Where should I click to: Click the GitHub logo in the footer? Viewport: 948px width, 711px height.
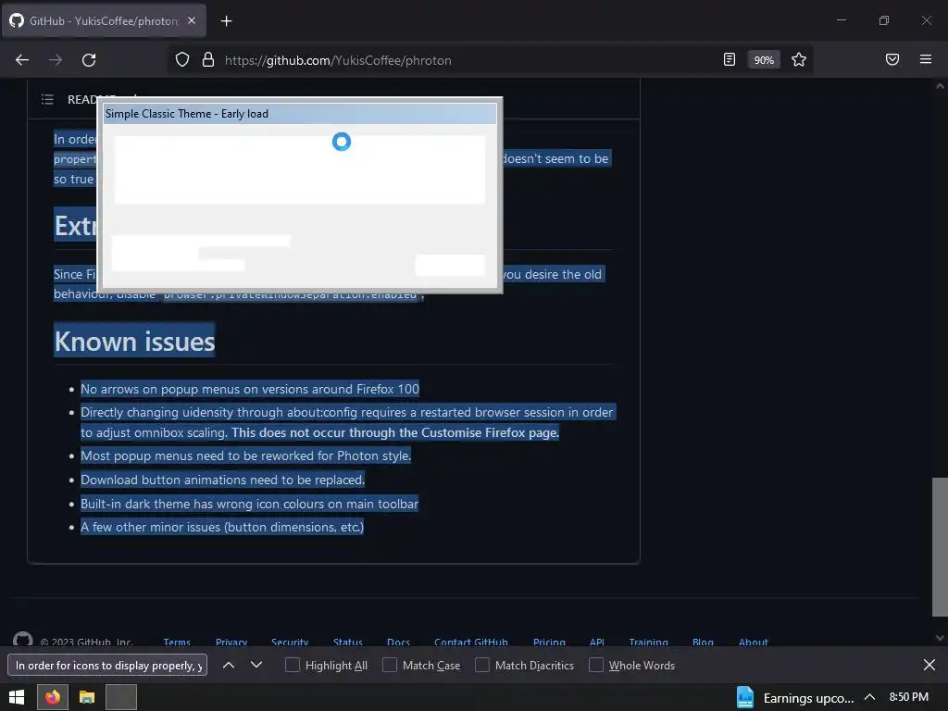[23, 640]
